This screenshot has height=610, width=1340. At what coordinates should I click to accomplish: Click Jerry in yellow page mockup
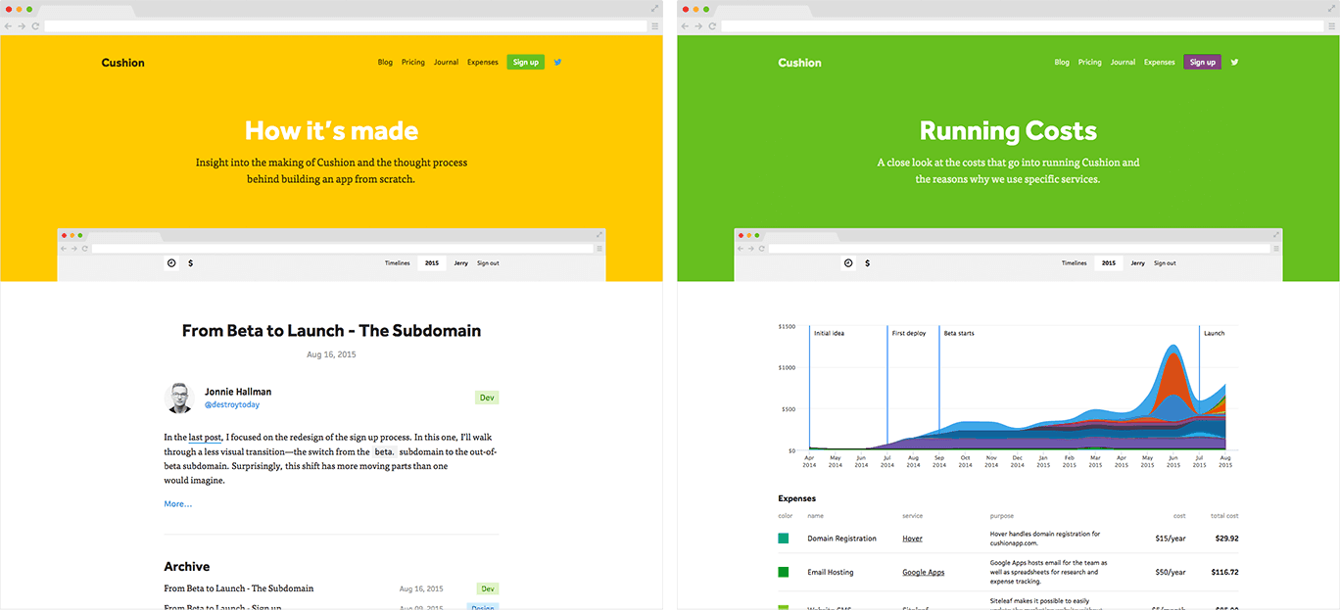tap(460, 263)
